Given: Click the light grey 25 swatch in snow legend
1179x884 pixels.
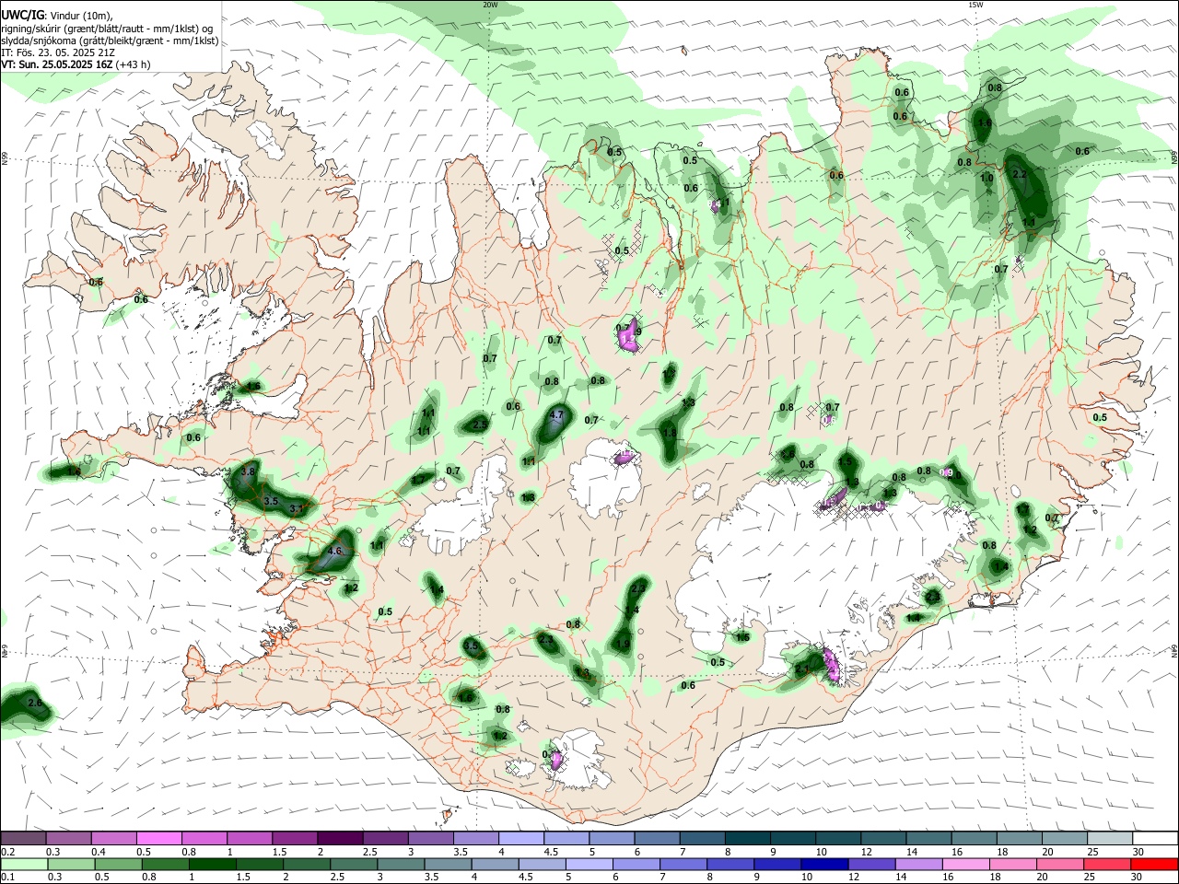Looking at the screenshot, I should (x=1109, y=838).
